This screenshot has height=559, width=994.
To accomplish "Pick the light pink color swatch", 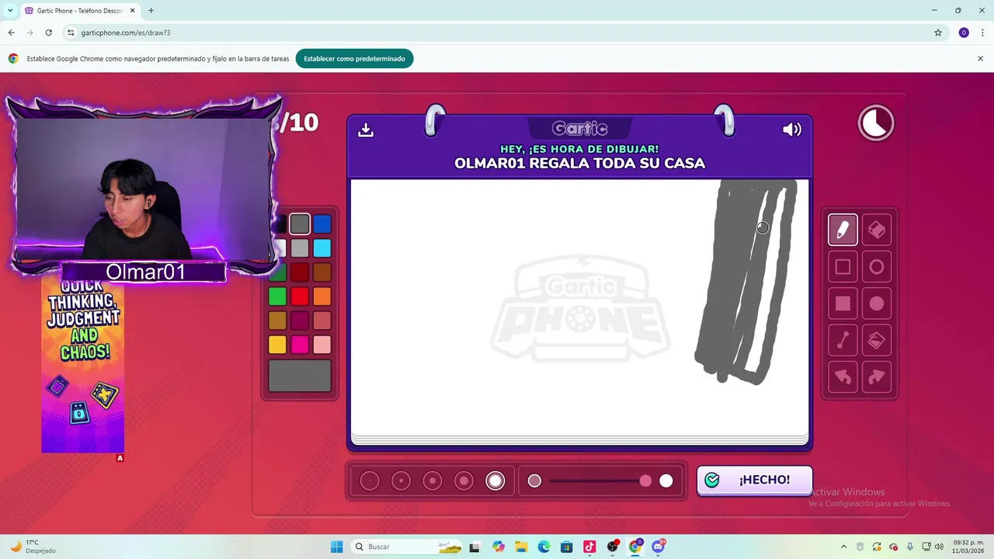I will (x=322, y=345).
